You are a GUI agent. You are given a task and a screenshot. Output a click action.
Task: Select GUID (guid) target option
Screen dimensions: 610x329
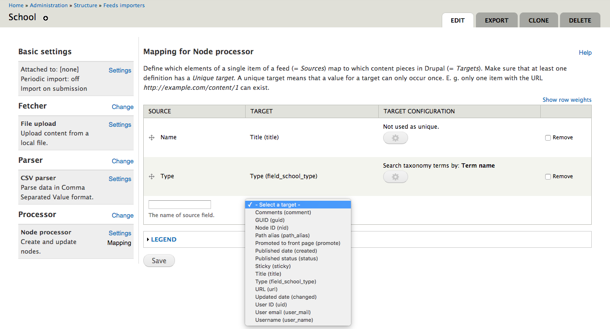click(x=298, y=220)
